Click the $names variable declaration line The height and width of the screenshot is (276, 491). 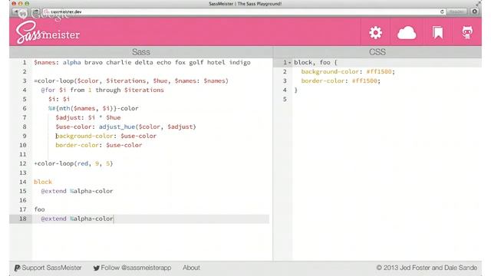142,62
